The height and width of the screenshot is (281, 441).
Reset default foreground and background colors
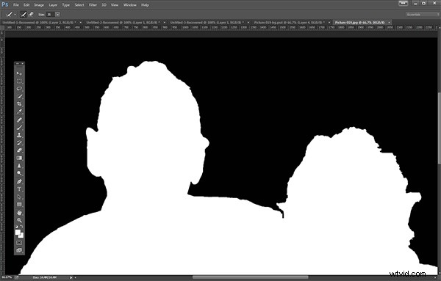(16, 226)
